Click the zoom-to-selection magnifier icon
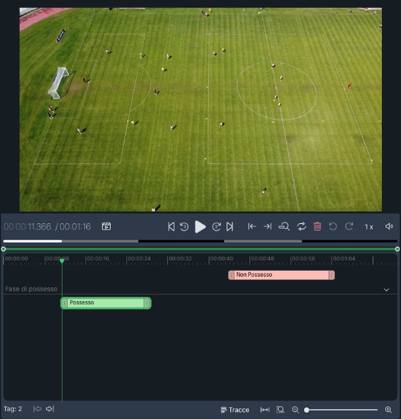Image resolution: width=401 pixels, height=419 pixels. [284, 227]
